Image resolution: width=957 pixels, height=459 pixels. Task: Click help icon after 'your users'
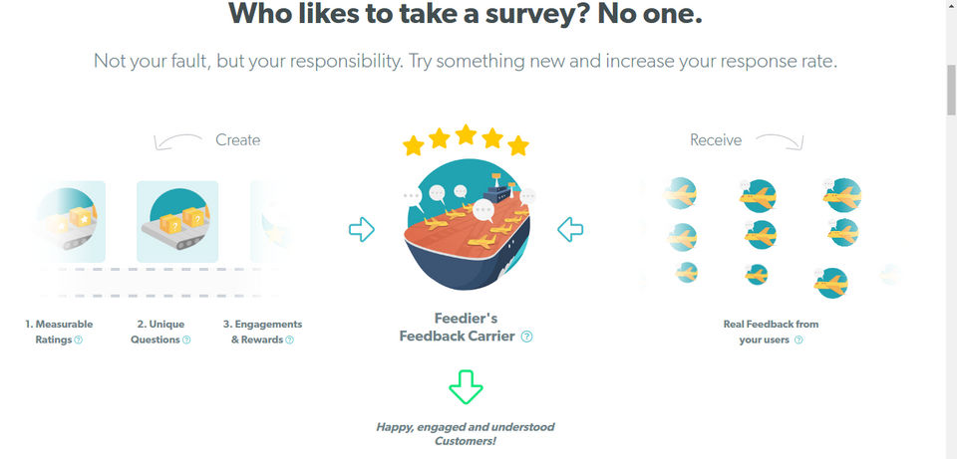pyautogui.click(x=798, y=340)
